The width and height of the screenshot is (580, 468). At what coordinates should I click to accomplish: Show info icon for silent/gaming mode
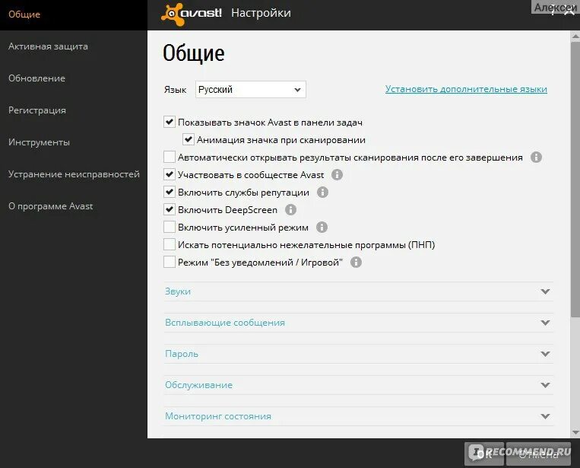coord(356,262)
